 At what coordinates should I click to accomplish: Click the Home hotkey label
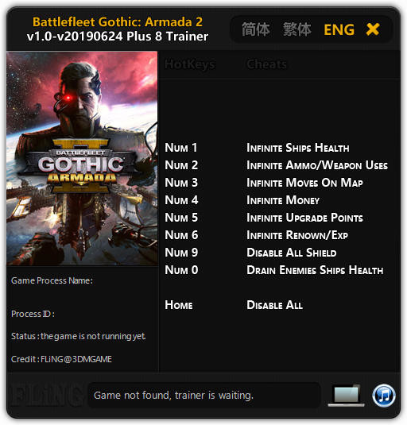(x=179, y=305)
